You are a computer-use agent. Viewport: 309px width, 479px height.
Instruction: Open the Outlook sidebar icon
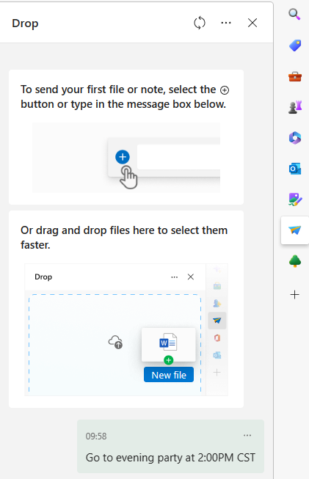tap(295, 169)
